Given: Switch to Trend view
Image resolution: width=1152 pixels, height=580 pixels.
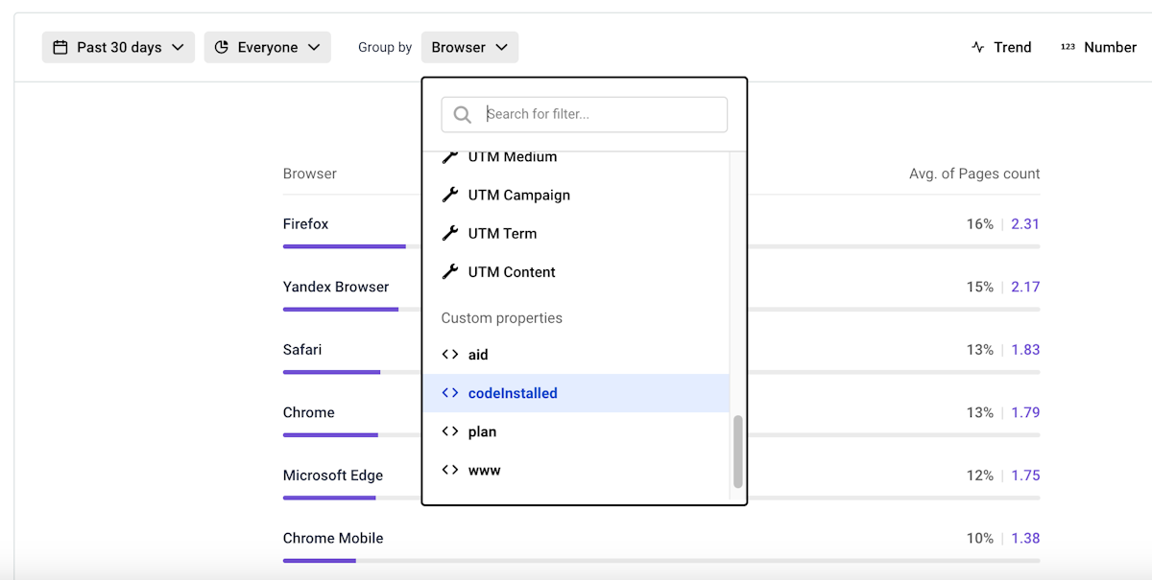Looking at the screenshot, I should click(x=1001, y=47).
